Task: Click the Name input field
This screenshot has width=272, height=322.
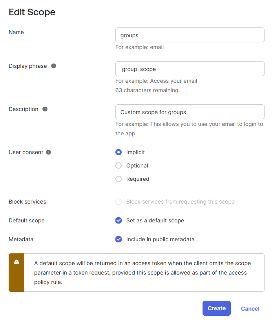Action: coord(190,35)
